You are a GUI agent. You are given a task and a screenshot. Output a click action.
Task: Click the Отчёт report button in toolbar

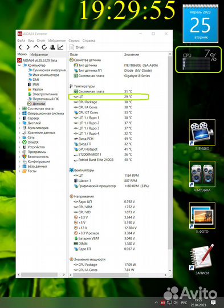click(x=77, y=47)
